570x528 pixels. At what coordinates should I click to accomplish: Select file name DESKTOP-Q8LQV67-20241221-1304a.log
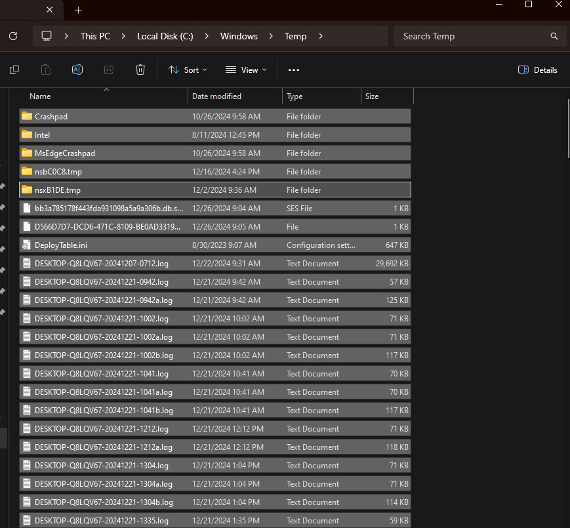pos(103,484)
